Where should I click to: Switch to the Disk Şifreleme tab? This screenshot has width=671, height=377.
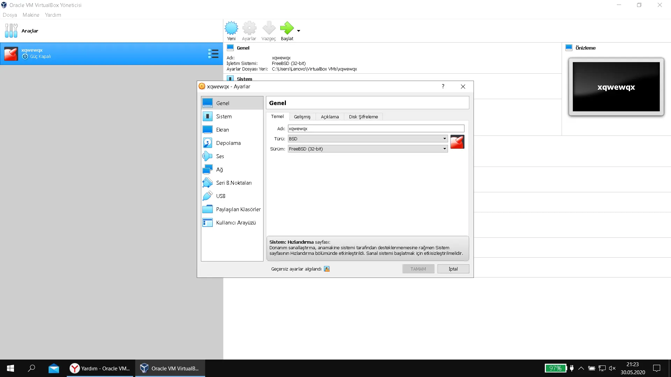363,117
